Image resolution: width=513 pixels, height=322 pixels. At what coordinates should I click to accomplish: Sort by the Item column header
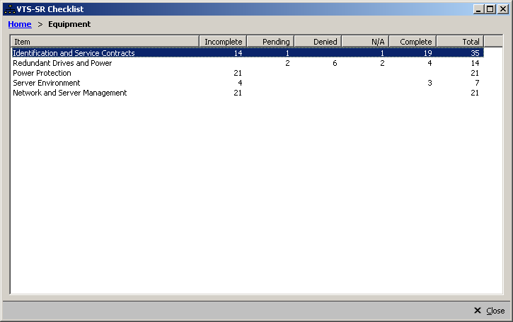(105, 42)
